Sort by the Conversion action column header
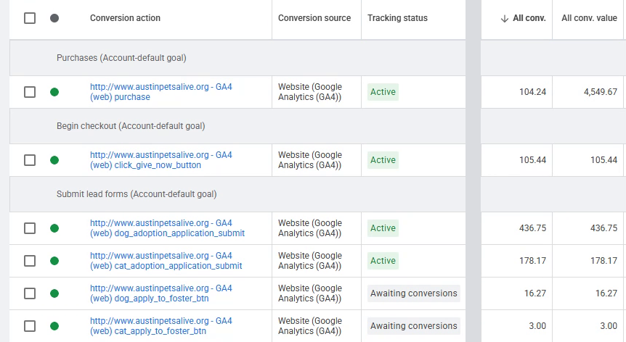Image resolution: width=626 pixels, height=342 pixels. click(x=125, y=18)
